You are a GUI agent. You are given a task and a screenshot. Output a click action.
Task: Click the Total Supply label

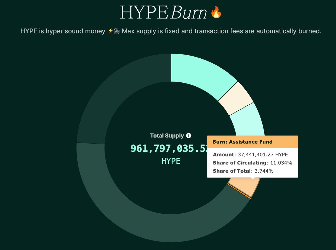click(x=167, y=136)
